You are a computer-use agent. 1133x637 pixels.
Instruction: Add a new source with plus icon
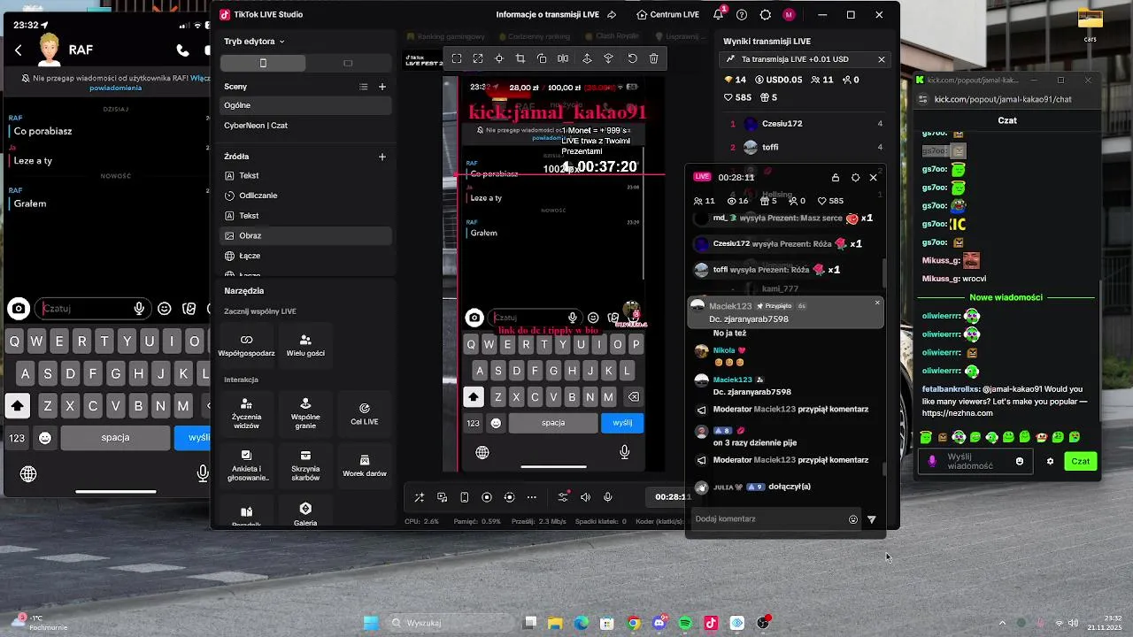tap(382, 157)
